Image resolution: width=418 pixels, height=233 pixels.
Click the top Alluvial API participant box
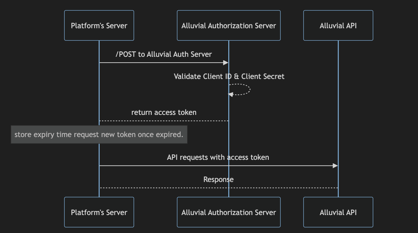tap(338, 25)
